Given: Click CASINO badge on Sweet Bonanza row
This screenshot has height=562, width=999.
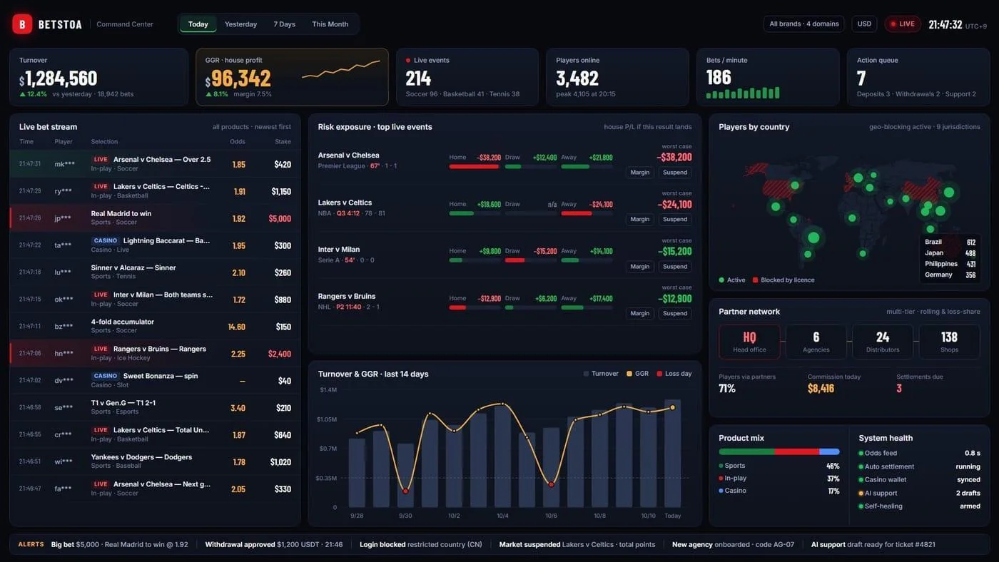Looking at the screenshot, I should 106,376.
